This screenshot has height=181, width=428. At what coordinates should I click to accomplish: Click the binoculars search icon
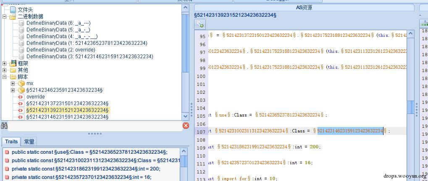4,125
